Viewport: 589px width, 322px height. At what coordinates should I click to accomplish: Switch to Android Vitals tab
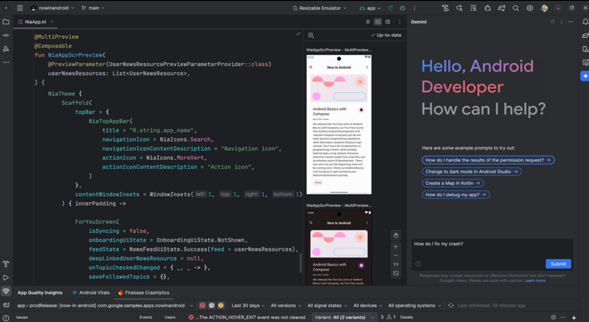(x=91, y=293)
